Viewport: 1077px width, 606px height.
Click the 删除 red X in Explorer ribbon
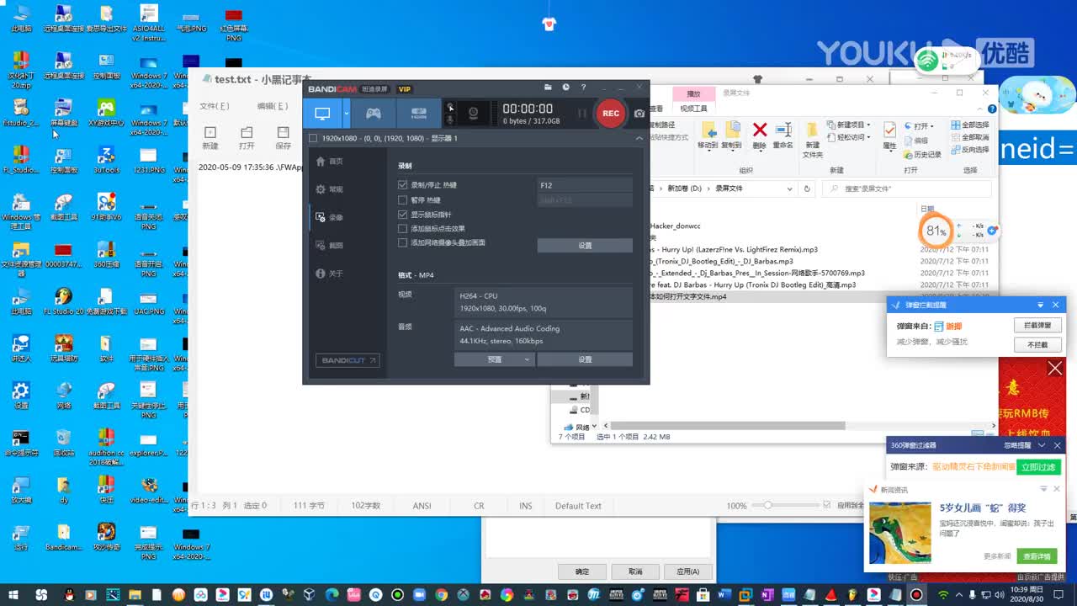point(760,132)
